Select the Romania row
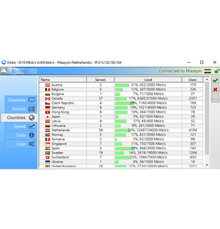Viewport: 220px width, 229px height. [x=121, y=139]
